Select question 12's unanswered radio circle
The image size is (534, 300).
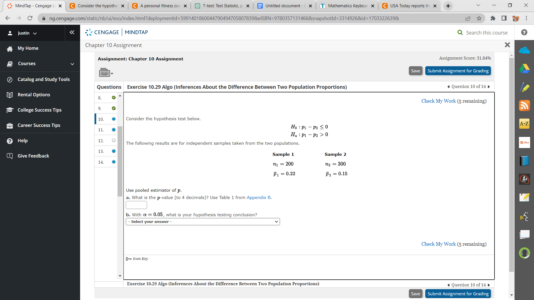click(x=113, y=140)
